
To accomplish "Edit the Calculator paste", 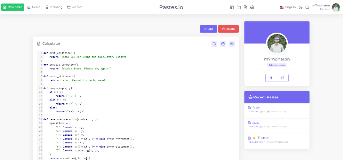I will pos(208,29).
